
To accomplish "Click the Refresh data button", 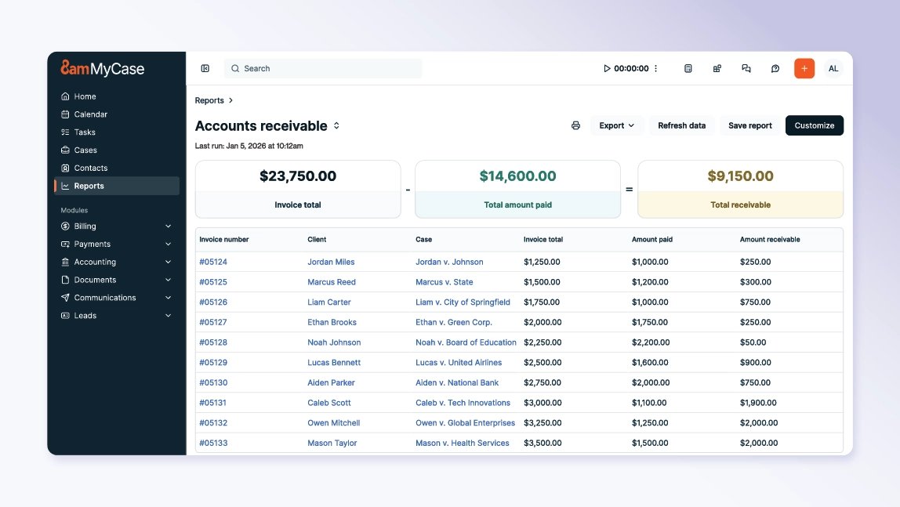I will tap(681, 125).
